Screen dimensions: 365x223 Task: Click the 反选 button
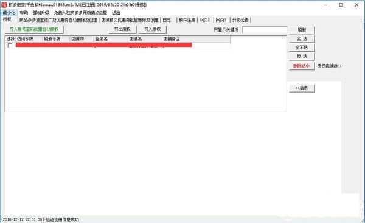(x=302, y=56)
